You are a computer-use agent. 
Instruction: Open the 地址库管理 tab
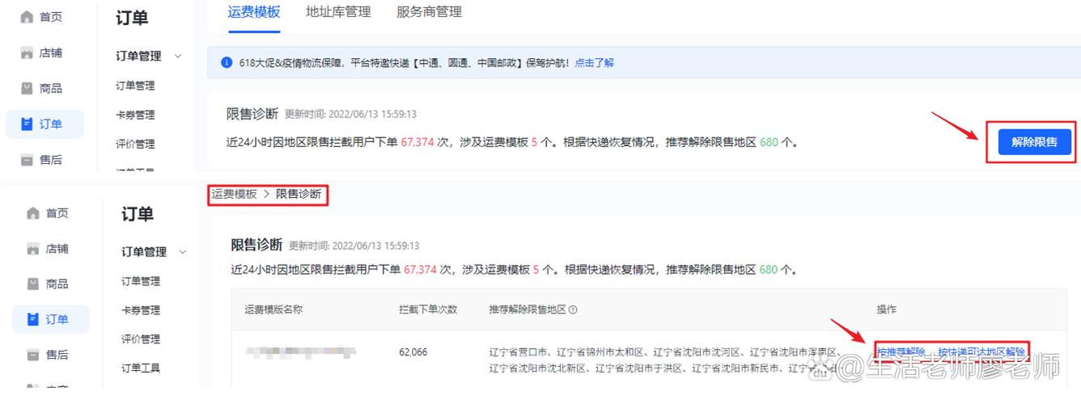pos(338,11)
